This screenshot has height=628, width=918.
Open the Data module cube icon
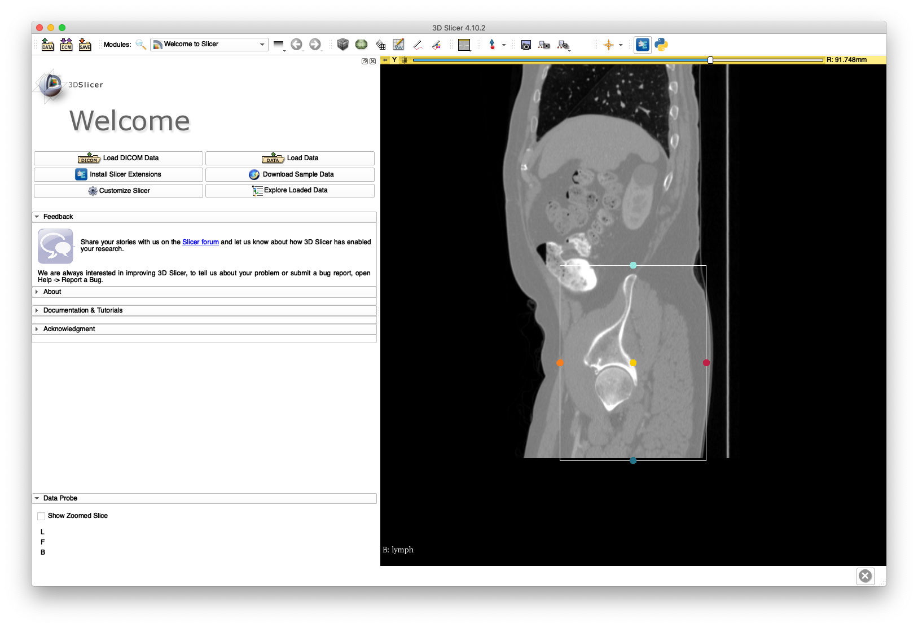342,45
